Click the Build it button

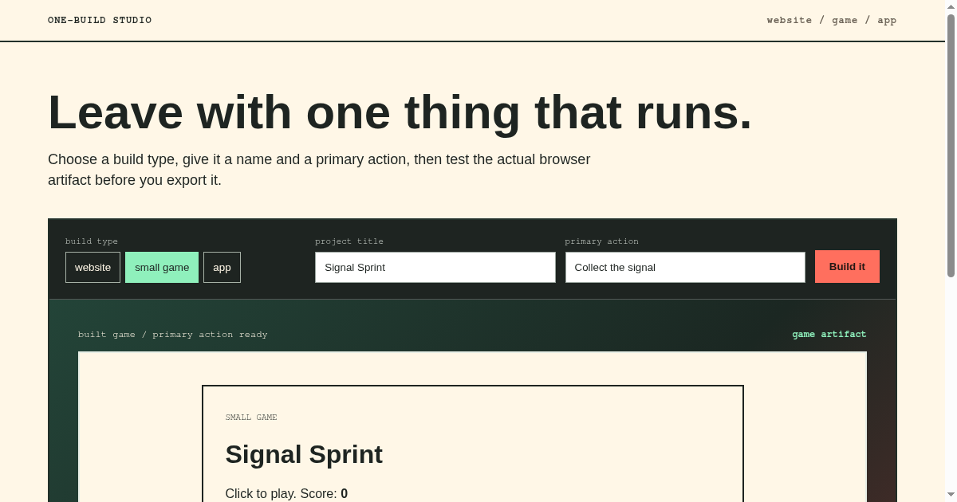(x=847, y=266)
